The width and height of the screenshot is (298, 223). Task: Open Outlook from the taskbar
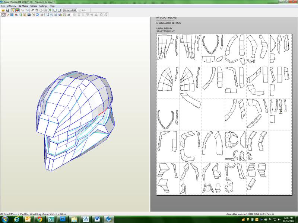click(28, 219)
